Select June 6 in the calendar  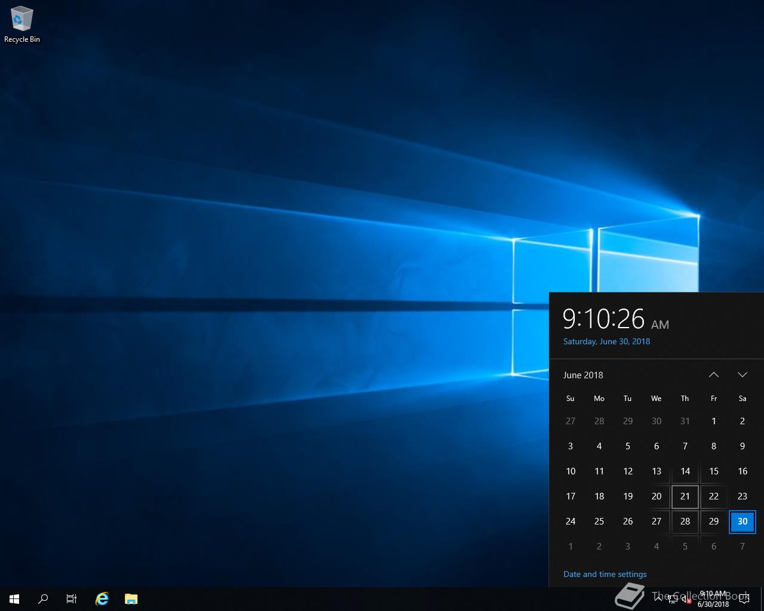657,446
